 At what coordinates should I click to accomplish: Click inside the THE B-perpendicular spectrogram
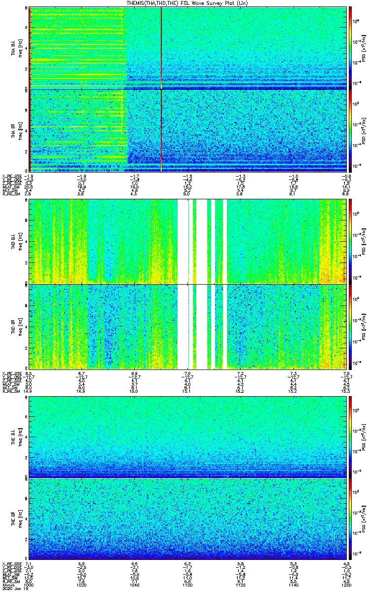coord(187,436)
